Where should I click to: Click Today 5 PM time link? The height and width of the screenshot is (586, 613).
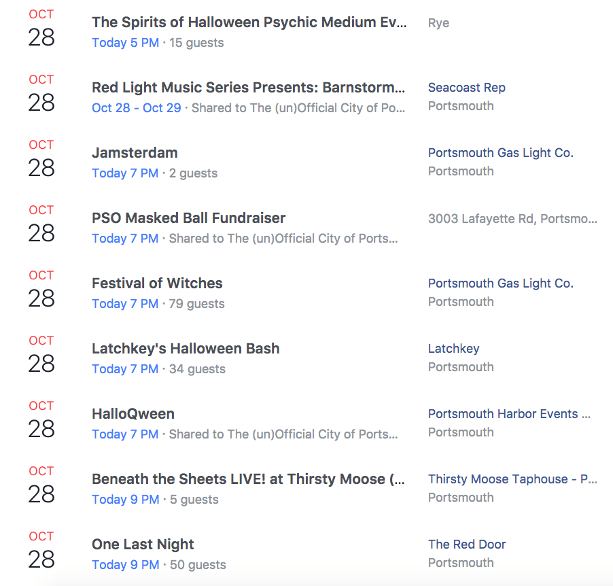tap(126, 43)
